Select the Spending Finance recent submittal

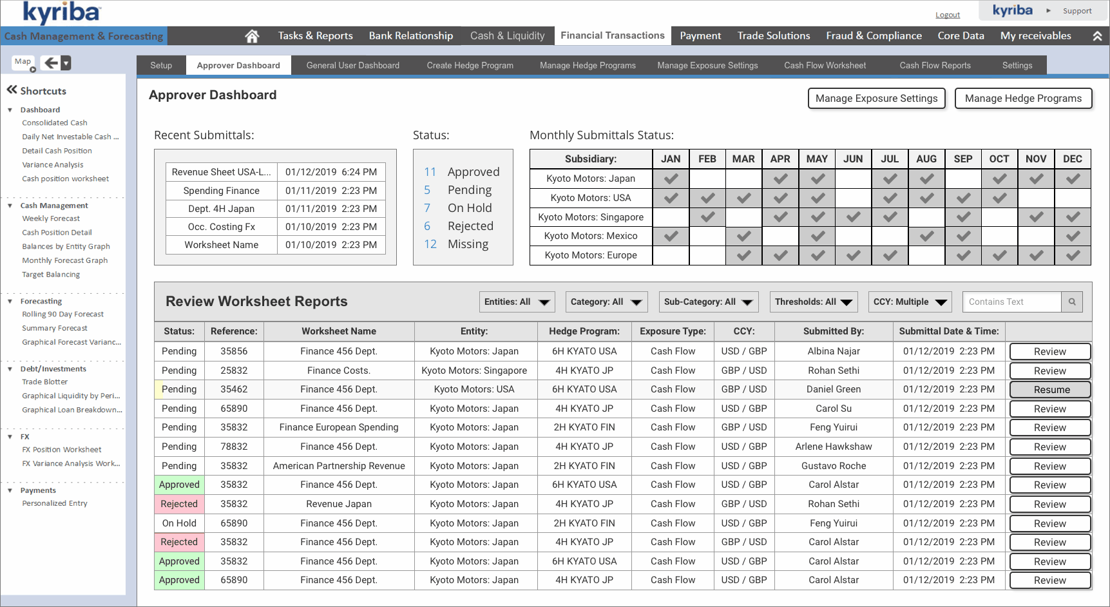(221, 191)
